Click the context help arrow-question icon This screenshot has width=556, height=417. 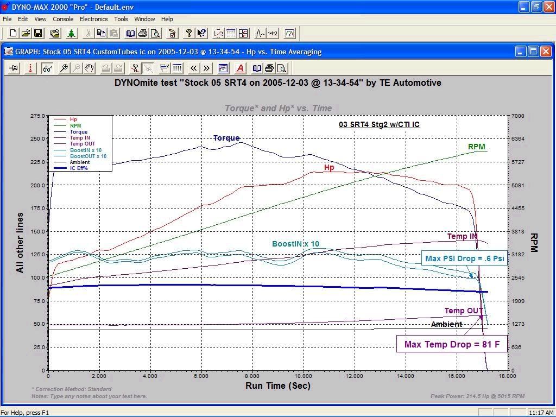point(201,33)
